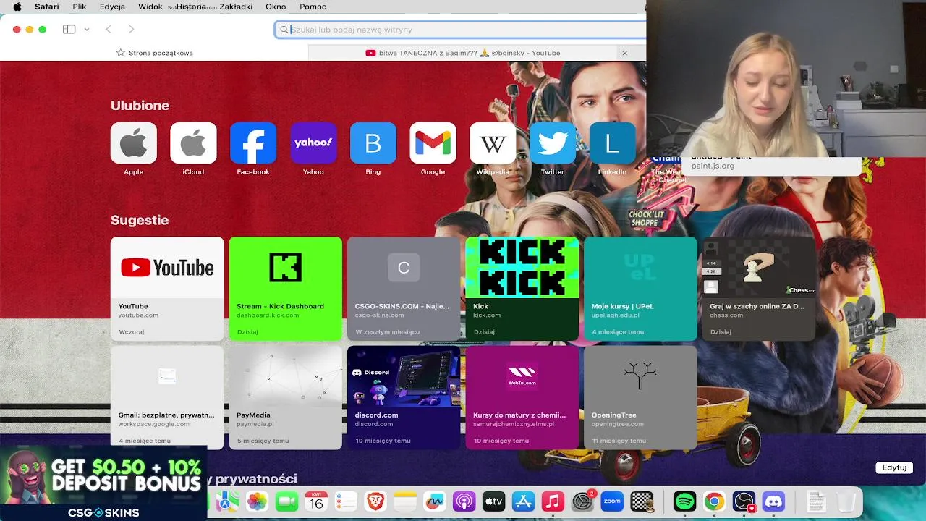Image resolution: width=926 pixels, height=521 pixels.
Task: Open the Apple favorite shortcut
Action: pyautogui.click(x=134, y=143)
